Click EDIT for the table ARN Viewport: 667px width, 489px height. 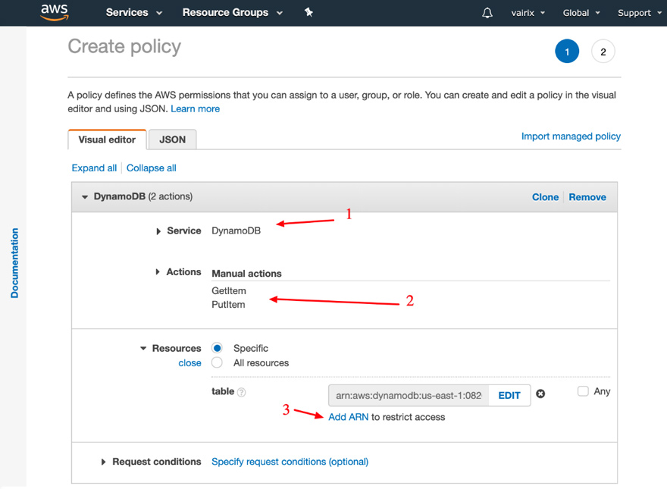point(509,396)
